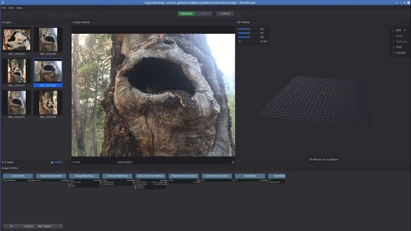The height and width of the screenshot is (231, 411).
Task: Select the DepthMap node
Action: [250, 176]
